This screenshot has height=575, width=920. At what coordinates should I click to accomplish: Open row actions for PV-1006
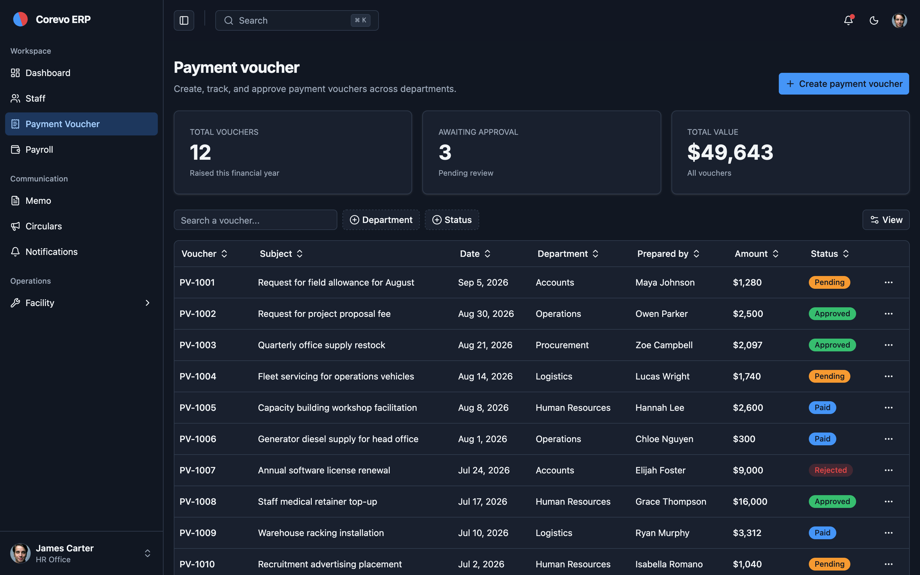coord(888,439)
